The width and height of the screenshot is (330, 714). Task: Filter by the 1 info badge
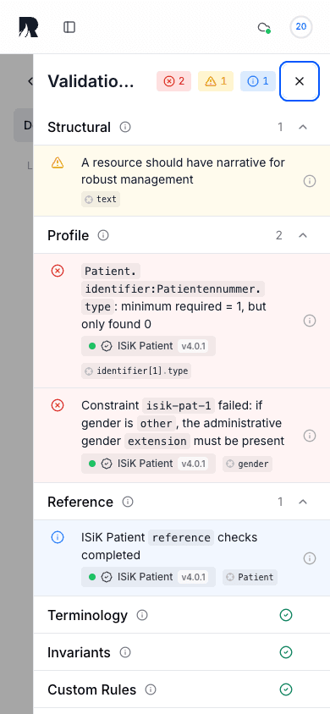(258, 81)
